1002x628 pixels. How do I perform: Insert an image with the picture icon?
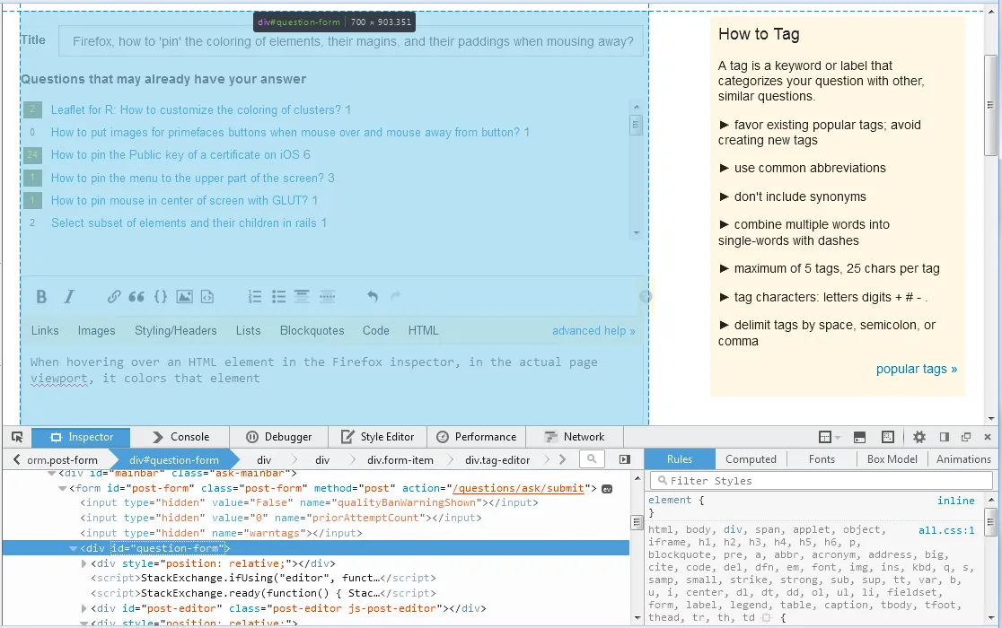coord(185,296)
